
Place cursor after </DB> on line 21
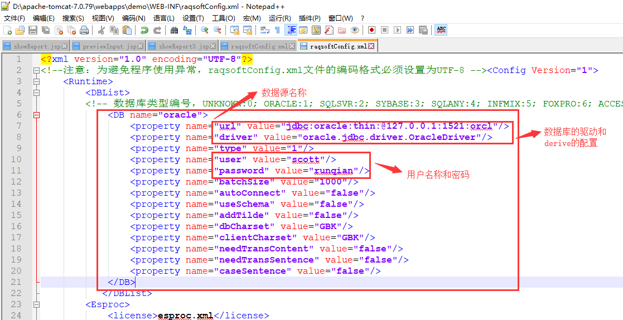pos(136,282)
